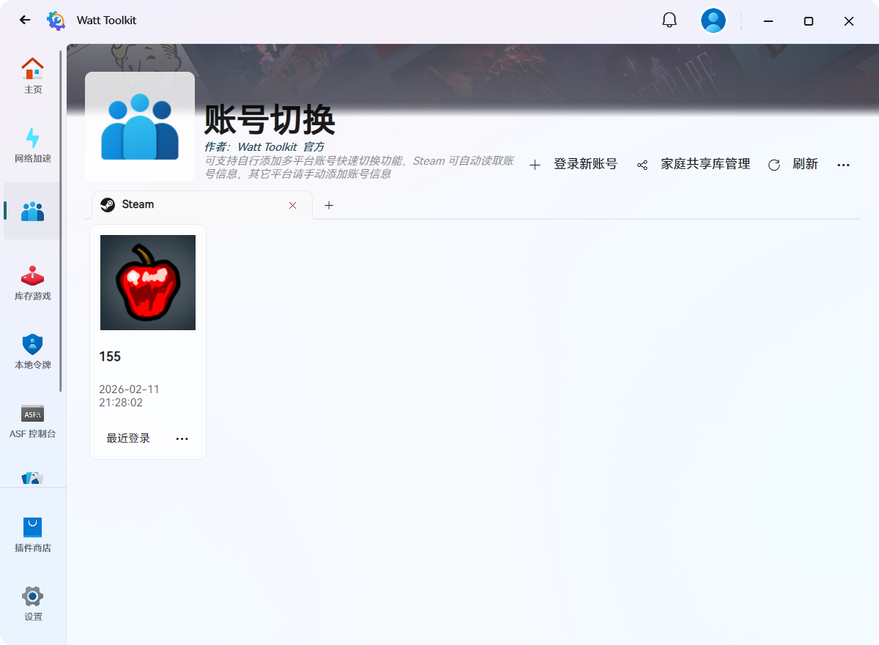Viewport: 879px width, 645px height.
Task: Expand the header more options ellipsis
Action: (x=843, y=165)
